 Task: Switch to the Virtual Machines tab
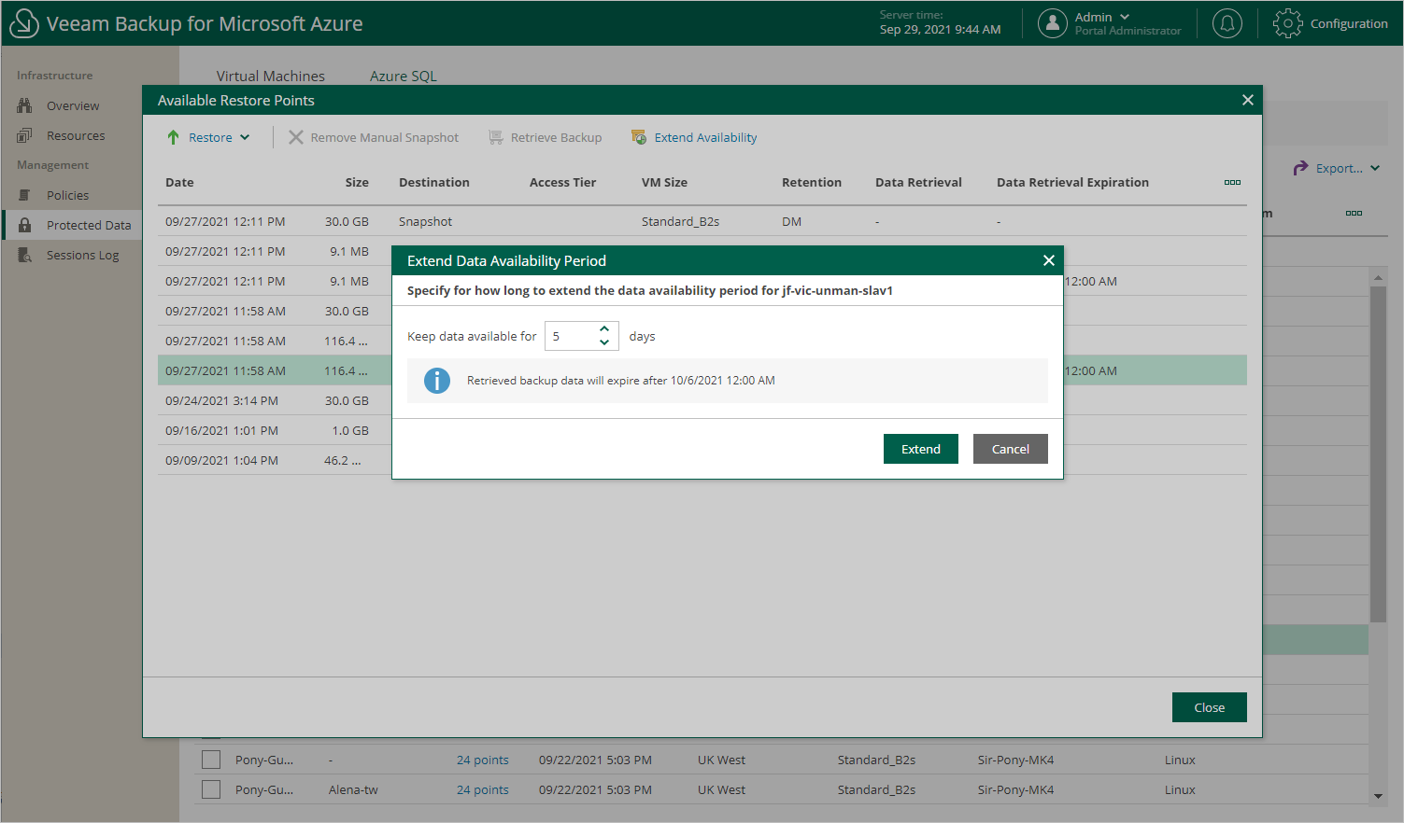271,76
